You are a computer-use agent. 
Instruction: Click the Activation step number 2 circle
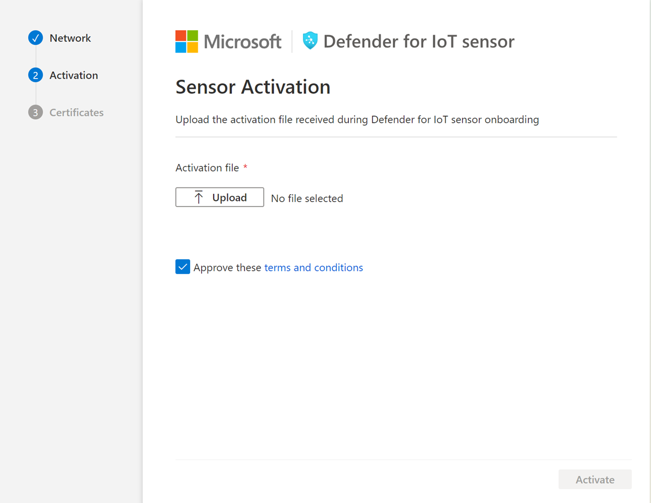[35, 75]
